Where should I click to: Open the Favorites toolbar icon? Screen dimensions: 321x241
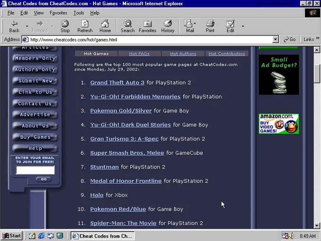pos(147,26)
